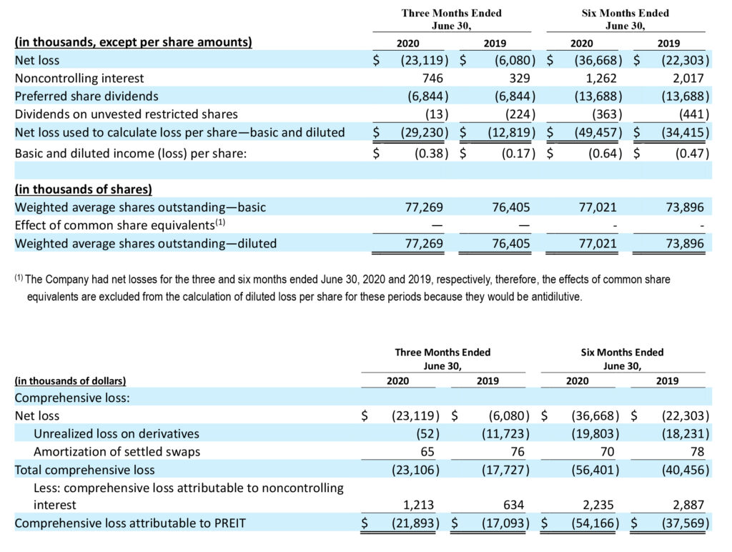The image size is (732, 552).
Task: Click '(in thousands of shares)' heading
Action: pyautogui.click(x=84, y=189)
